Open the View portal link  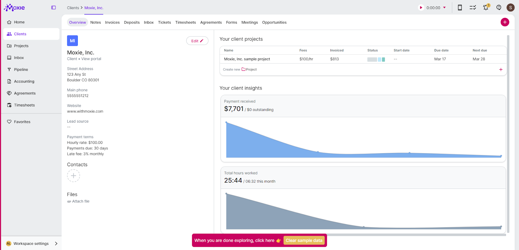point(91,59)
